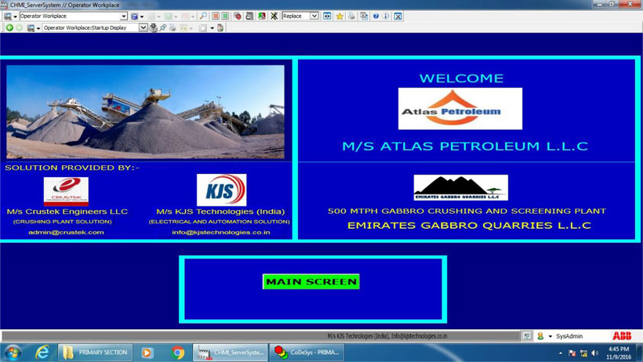Click the blue database cylinder icon
This screenshot has height=362, width=643.
click(134, 16)
